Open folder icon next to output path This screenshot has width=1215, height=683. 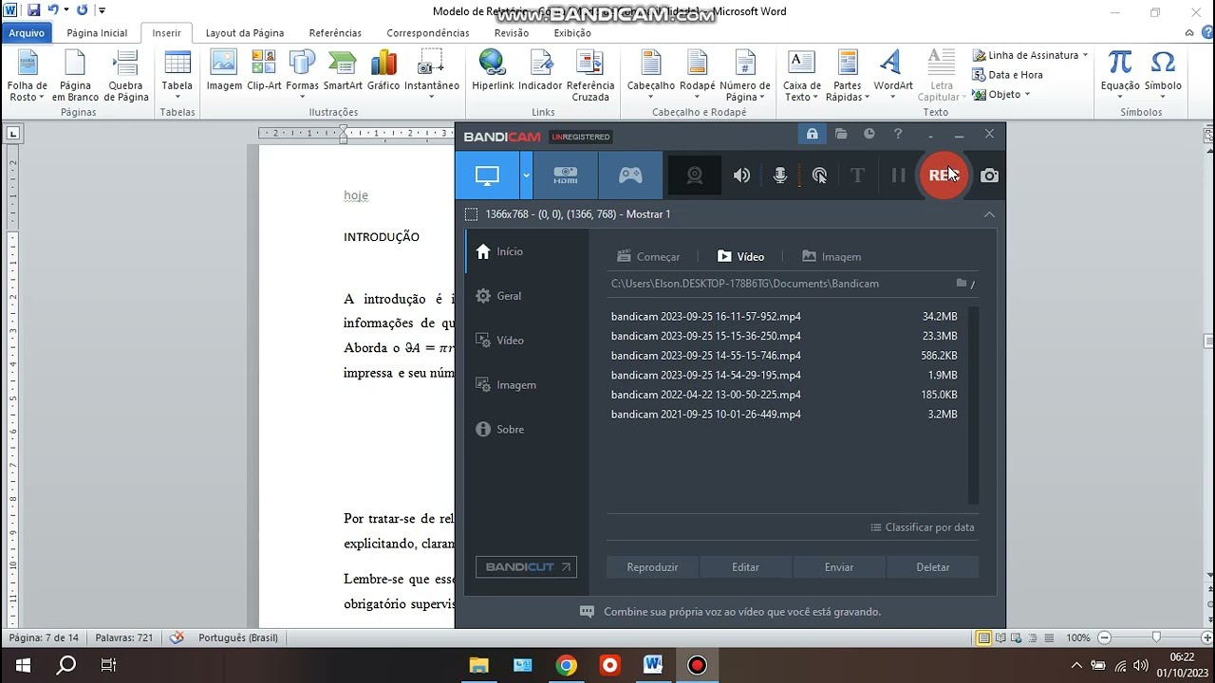pyautogui.click(x=962, y=284)
